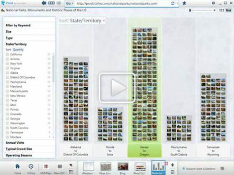Click the zoom slider handle

pos(190,10)
